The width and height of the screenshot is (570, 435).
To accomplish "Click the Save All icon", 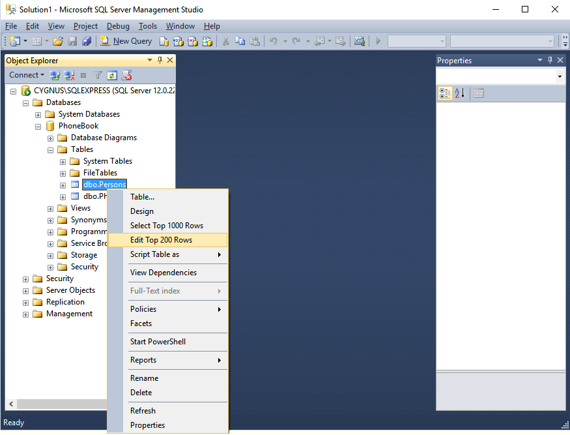I will pos(87,41).
